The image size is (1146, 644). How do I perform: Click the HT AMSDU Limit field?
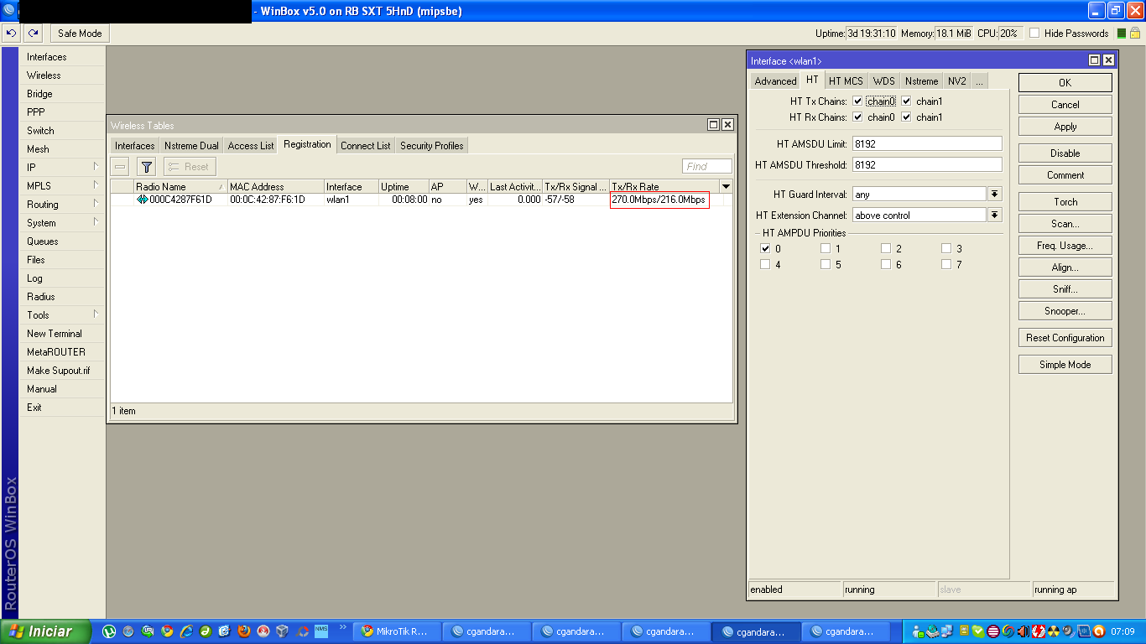tap(927, 143)
